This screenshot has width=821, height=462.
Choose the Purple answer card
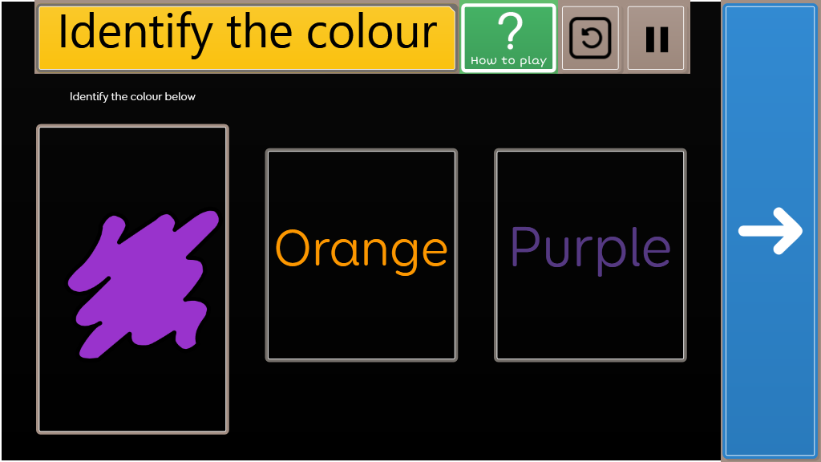590,255
